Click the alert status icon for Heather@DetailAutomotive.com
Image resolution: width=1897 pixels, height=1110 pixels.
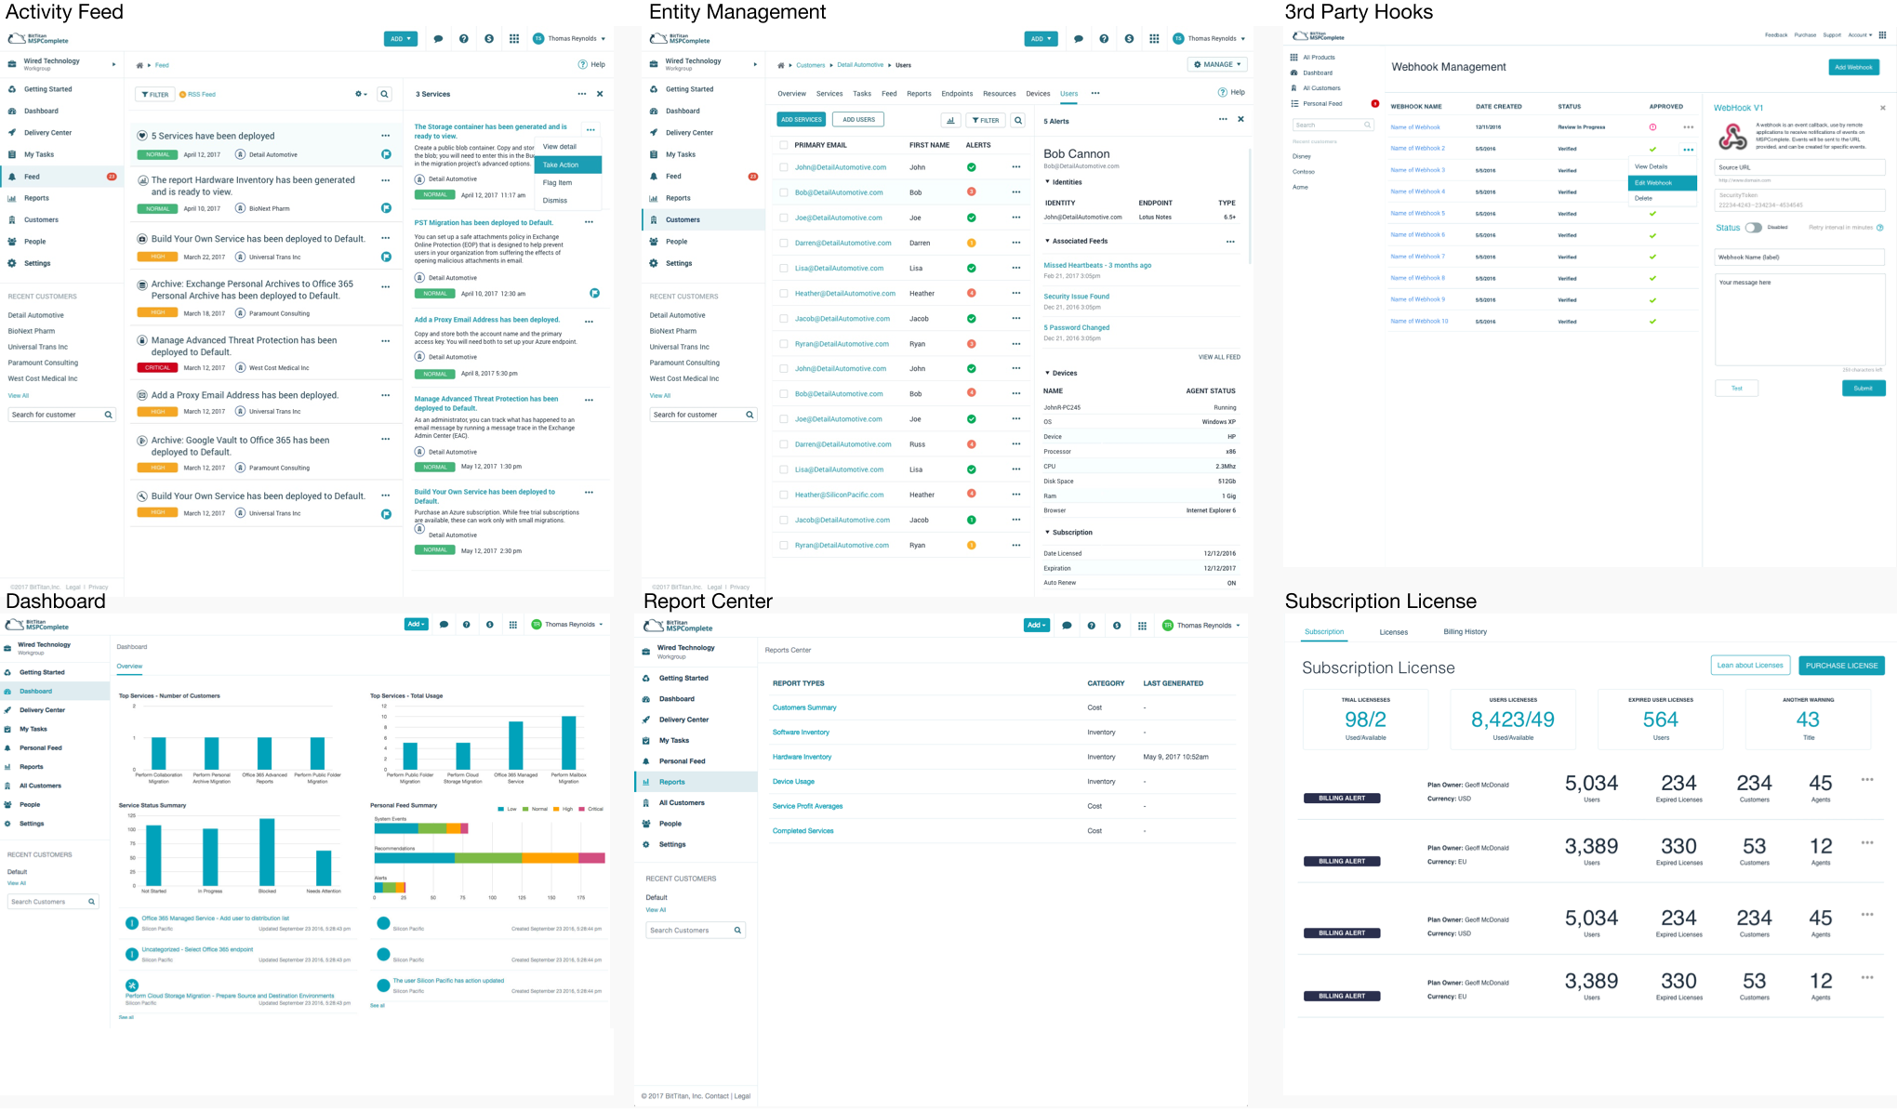point(971,293)
